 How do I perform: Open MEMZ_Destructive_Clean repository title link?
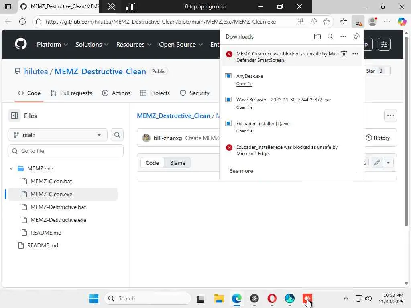(x=100, y=71)
